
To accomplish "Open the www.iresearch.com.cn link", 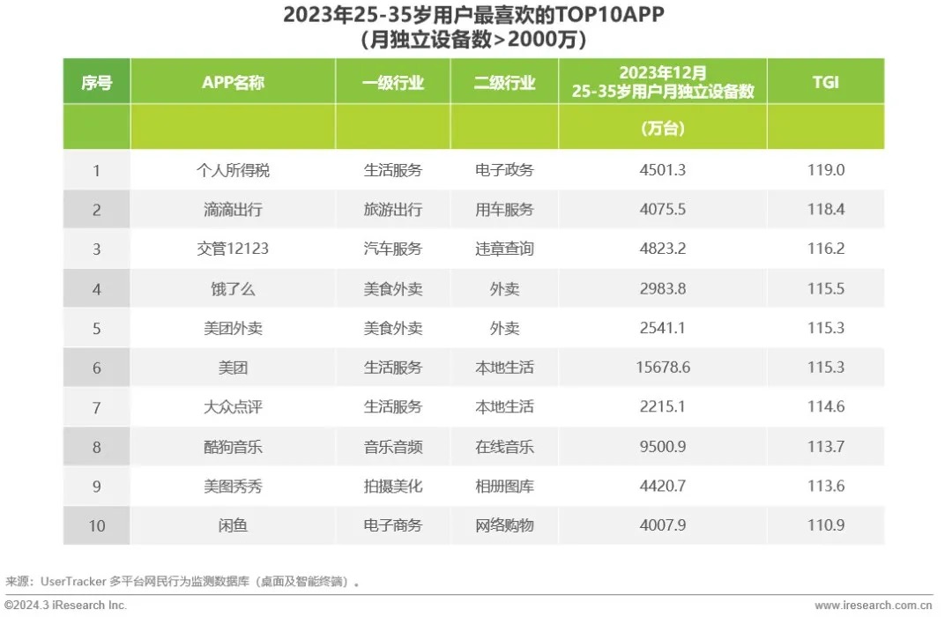I will pyautogui.click(x=873, y=606).
